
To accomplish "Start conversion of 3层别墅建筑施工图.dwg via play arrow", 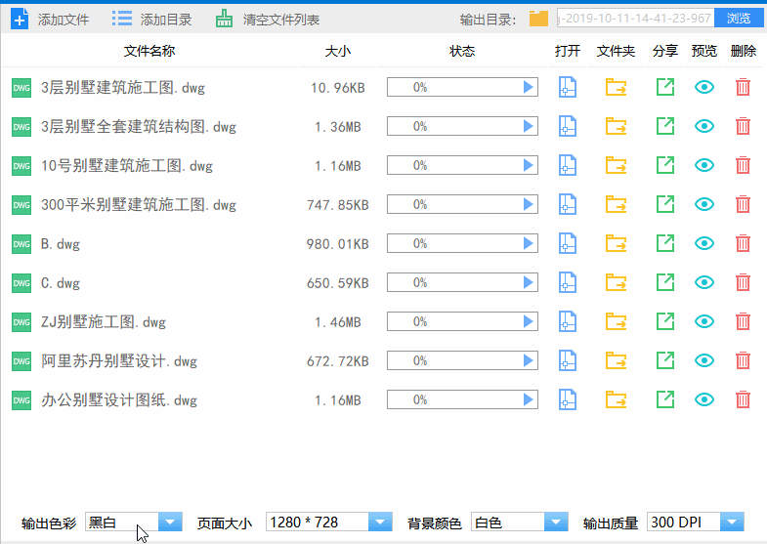I will (528, 88).
